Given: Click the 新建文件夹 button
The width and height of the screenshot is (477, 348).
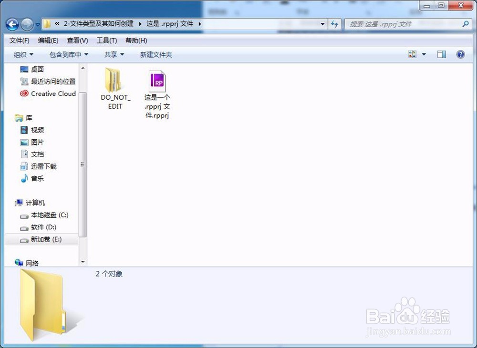Looking at the screenshot, I should [156, 55].
